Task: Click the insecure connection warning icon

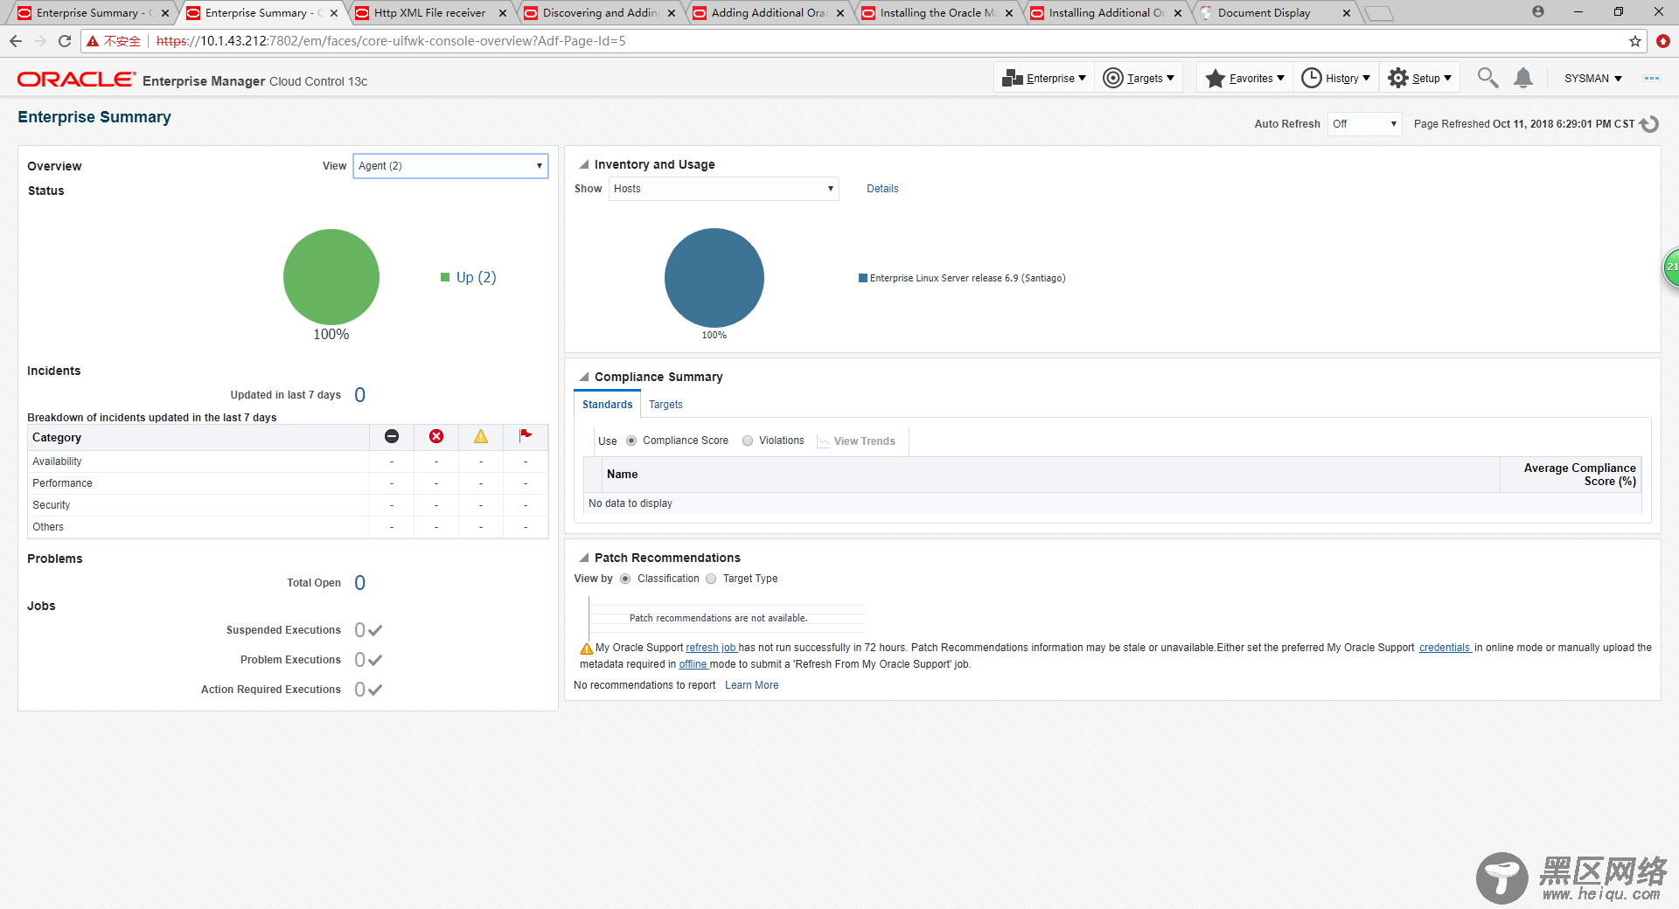Action: [92, 41]
